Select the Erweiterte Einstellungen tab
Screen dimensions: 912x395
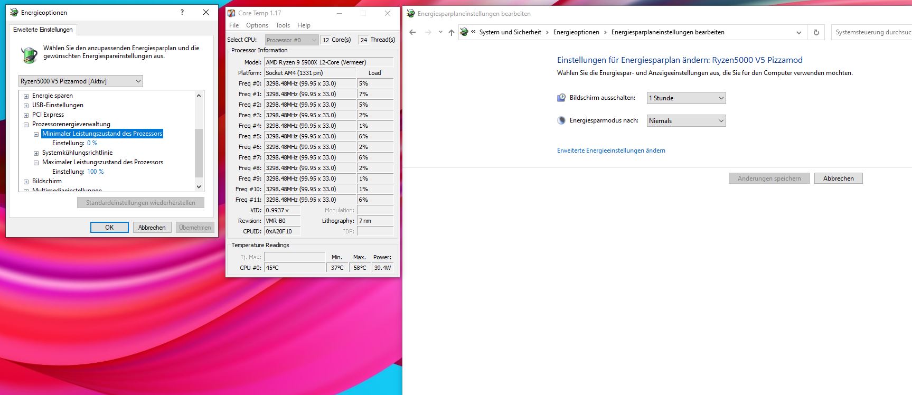[x=43, y=30]
